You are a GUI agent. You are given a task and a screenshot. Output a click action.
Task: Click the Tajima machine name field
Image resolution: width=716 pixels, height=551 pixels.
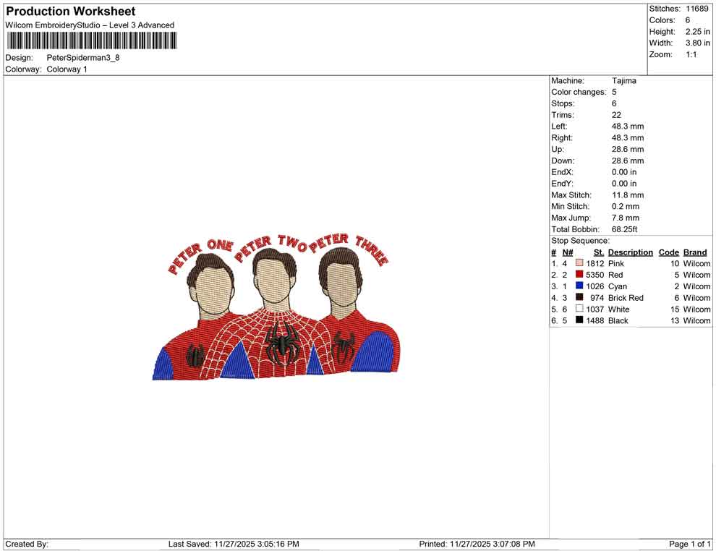point(624,80)
